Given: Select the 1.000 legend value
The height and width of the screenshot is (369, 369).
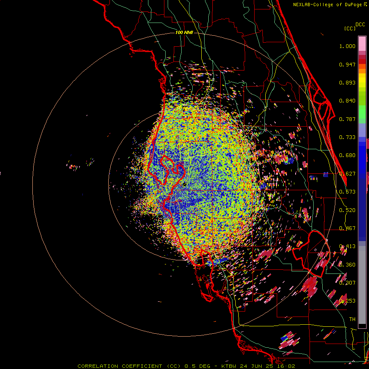Looking at the screenshot, I should coord(347,46).
